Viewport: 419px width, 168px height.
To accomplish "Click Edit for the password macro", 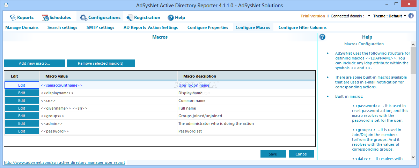I will (22, 131).
